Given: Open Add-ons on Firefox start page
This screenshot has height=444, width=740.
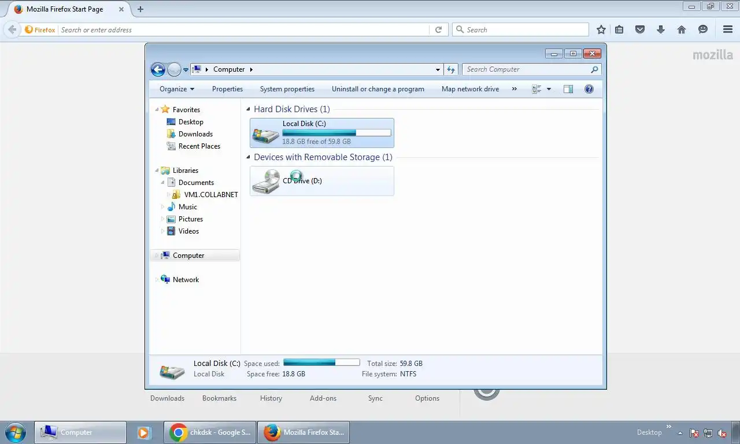Looking at the screenshot, I should (x=323, y=398).
